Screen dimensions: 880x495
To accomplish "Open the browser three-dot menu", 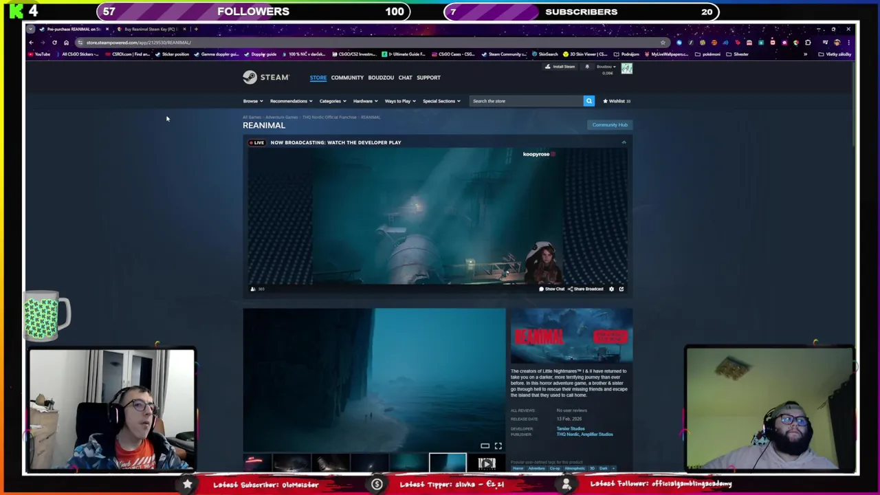I will pos(848,43).
